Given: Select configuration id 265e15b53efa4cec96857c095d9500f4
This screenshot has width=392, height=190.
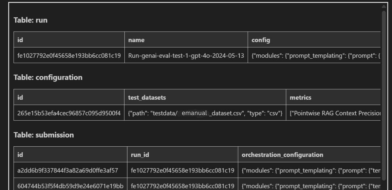Looking at the screenshot, I should [69, 113].
